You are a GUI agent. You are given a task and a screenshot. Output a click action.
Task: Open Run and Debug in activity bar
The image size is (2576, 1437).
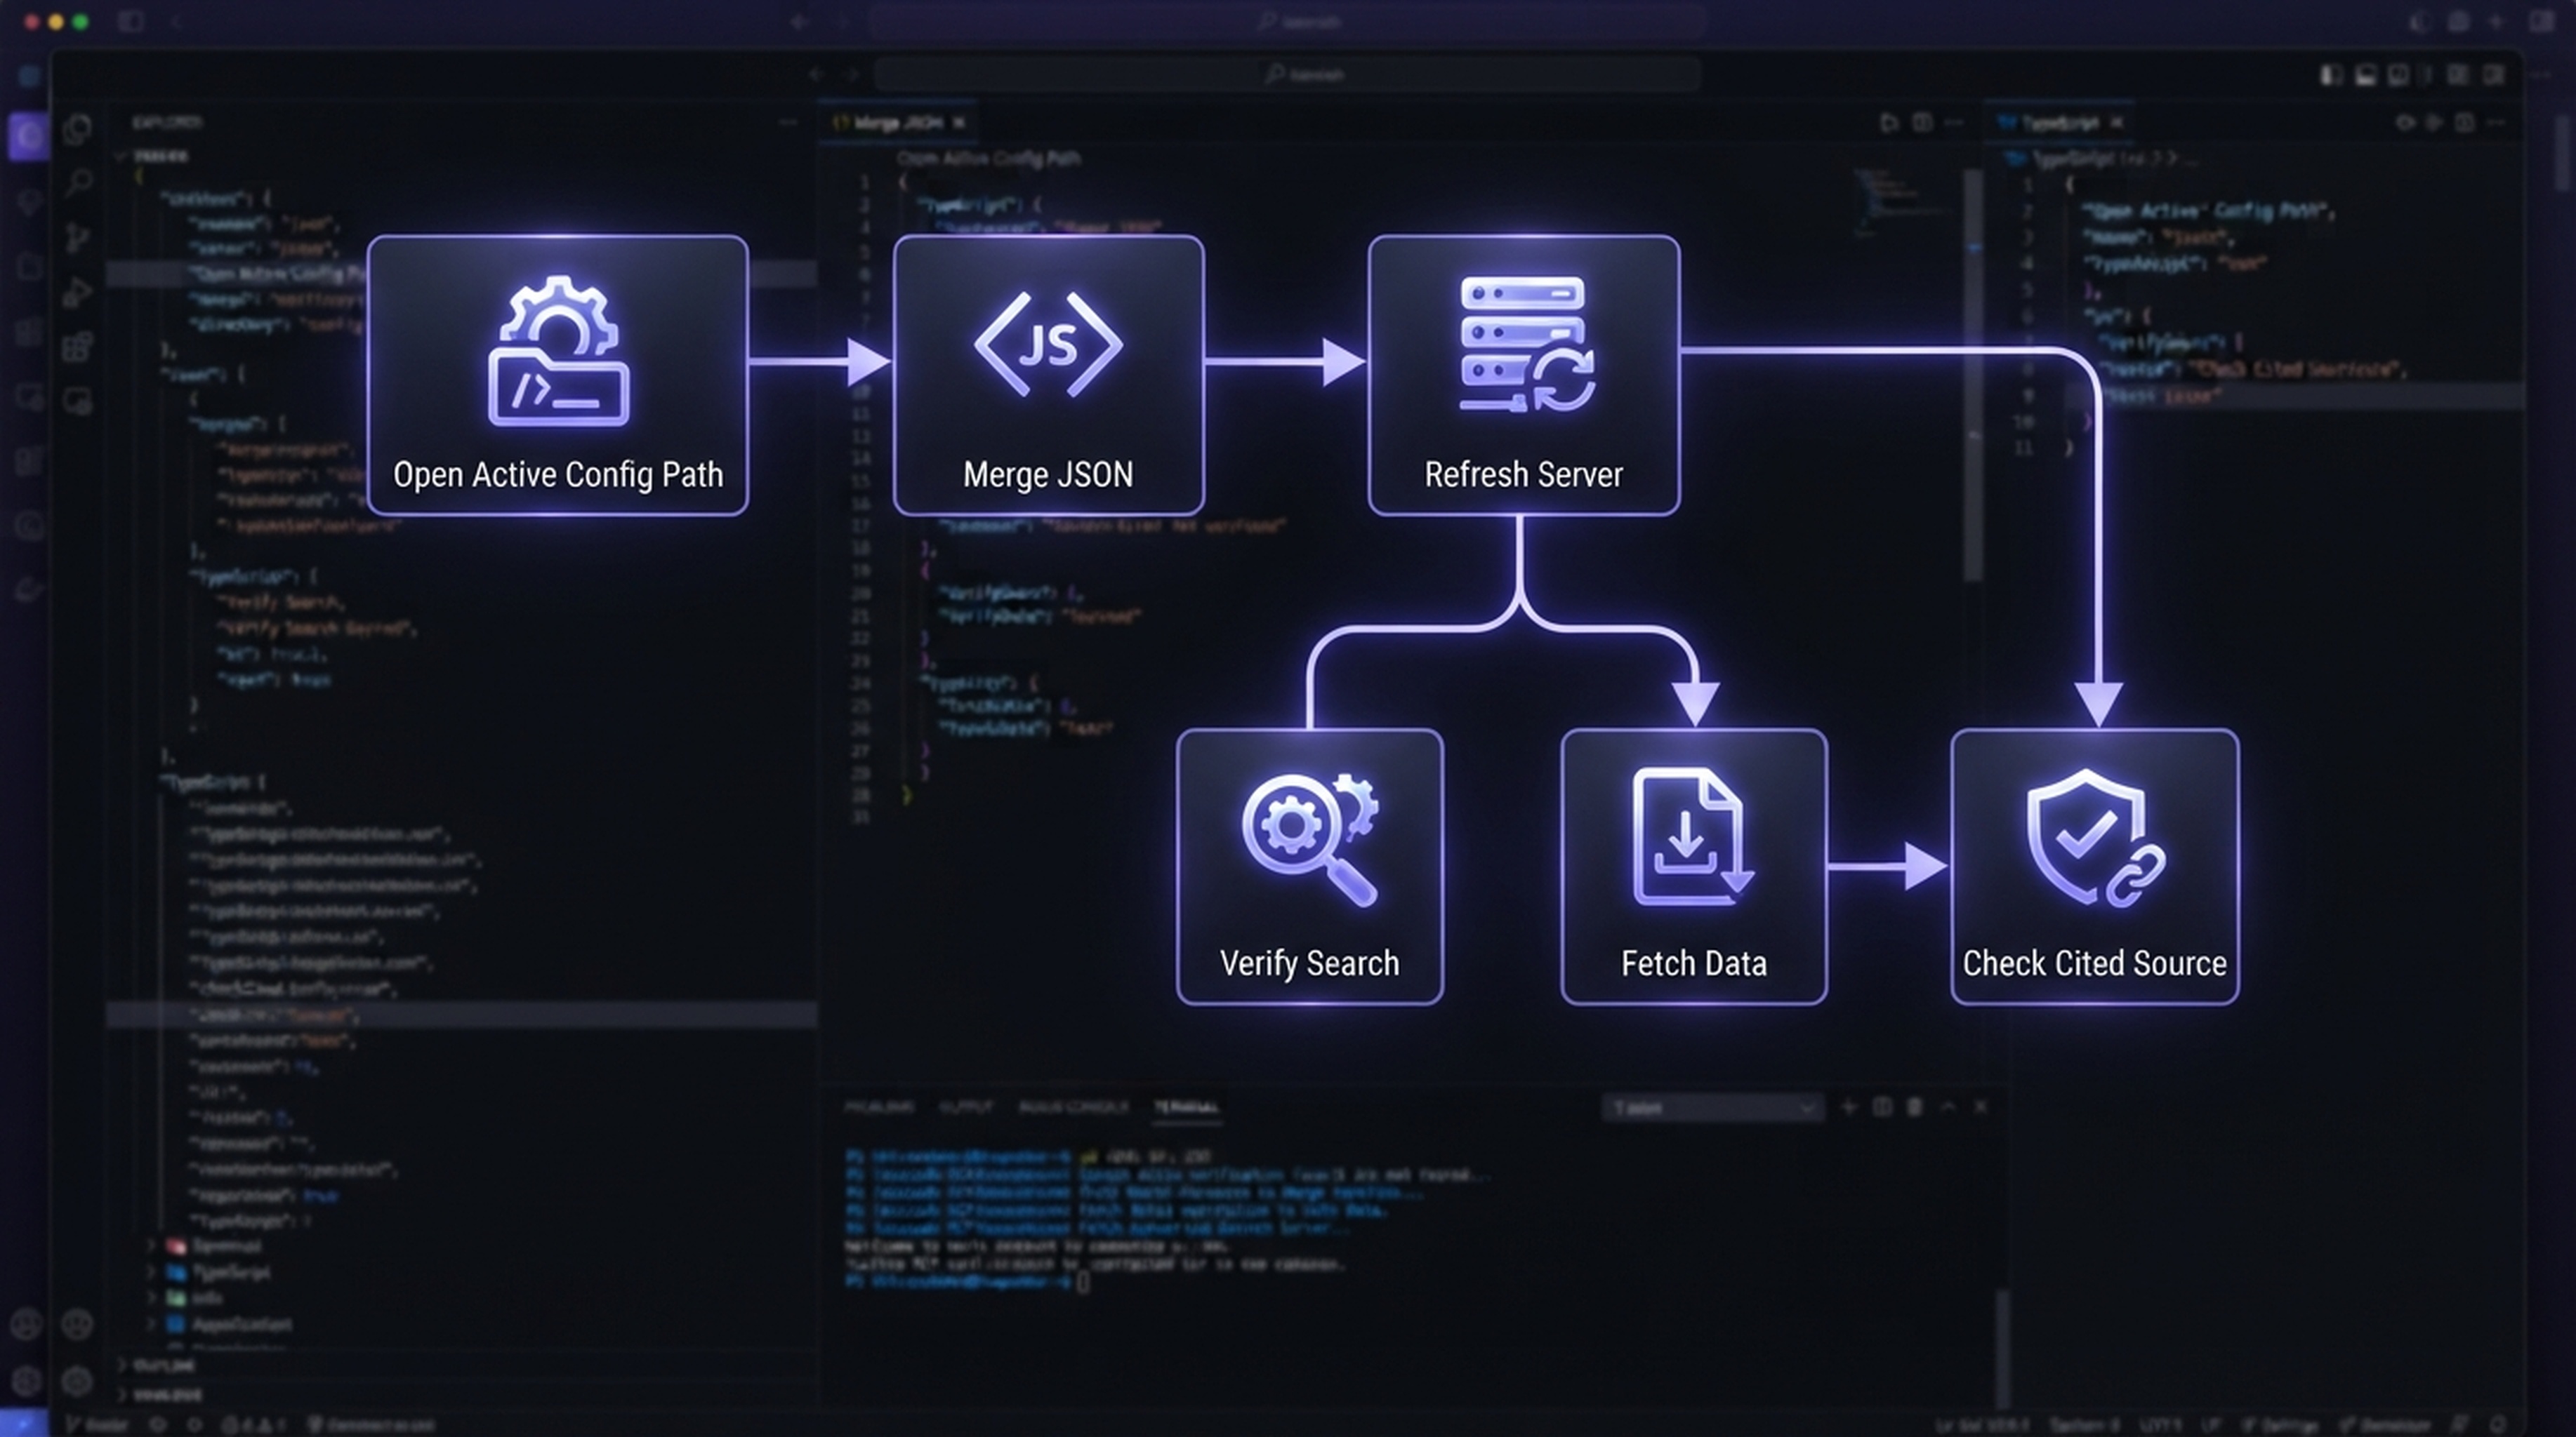click(78, 292)
